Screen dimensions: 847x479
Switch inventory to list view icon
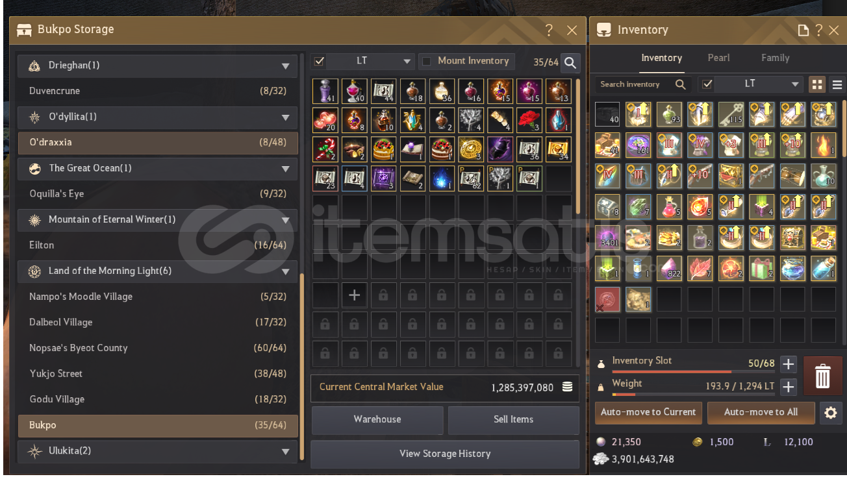[837, 84]
